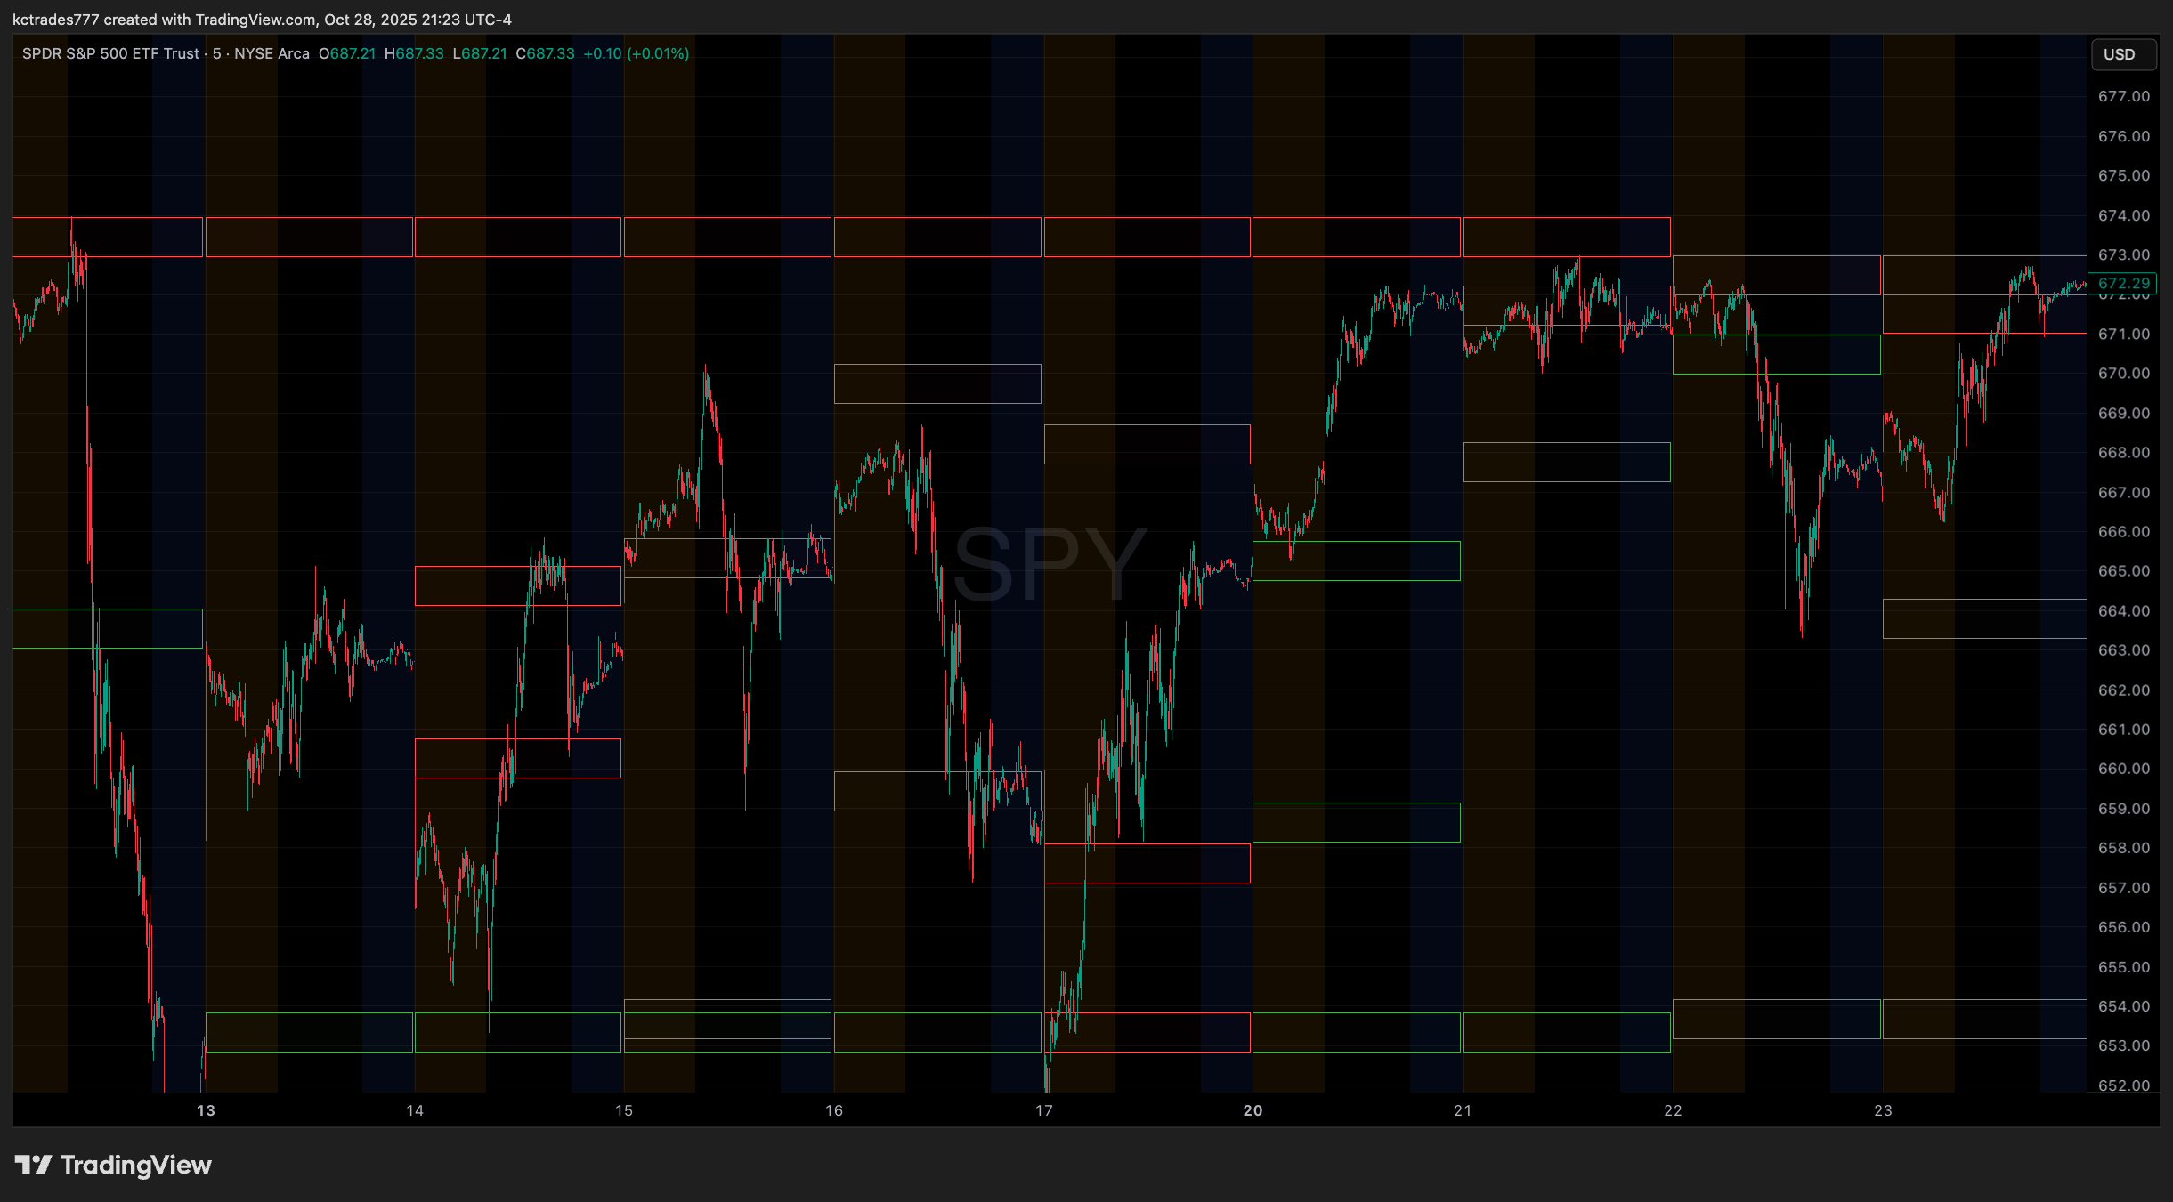Click the 652.00 price scale label

pyautogui.click(x=2123, y=1085)
